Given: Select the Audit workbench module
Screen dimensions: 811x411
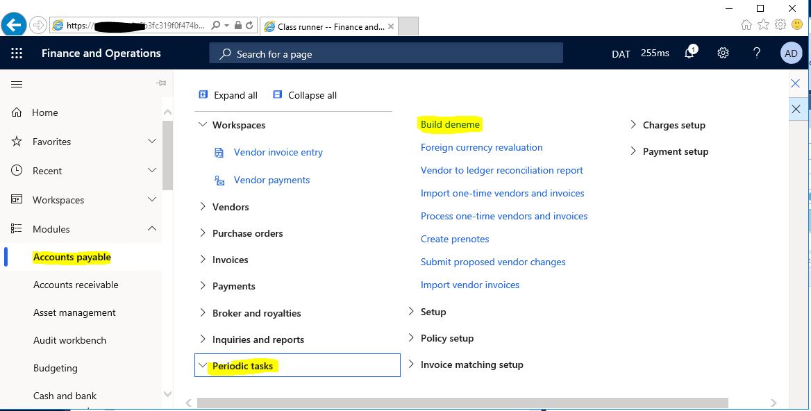Looking at the screenshot, I should point(70,340).
